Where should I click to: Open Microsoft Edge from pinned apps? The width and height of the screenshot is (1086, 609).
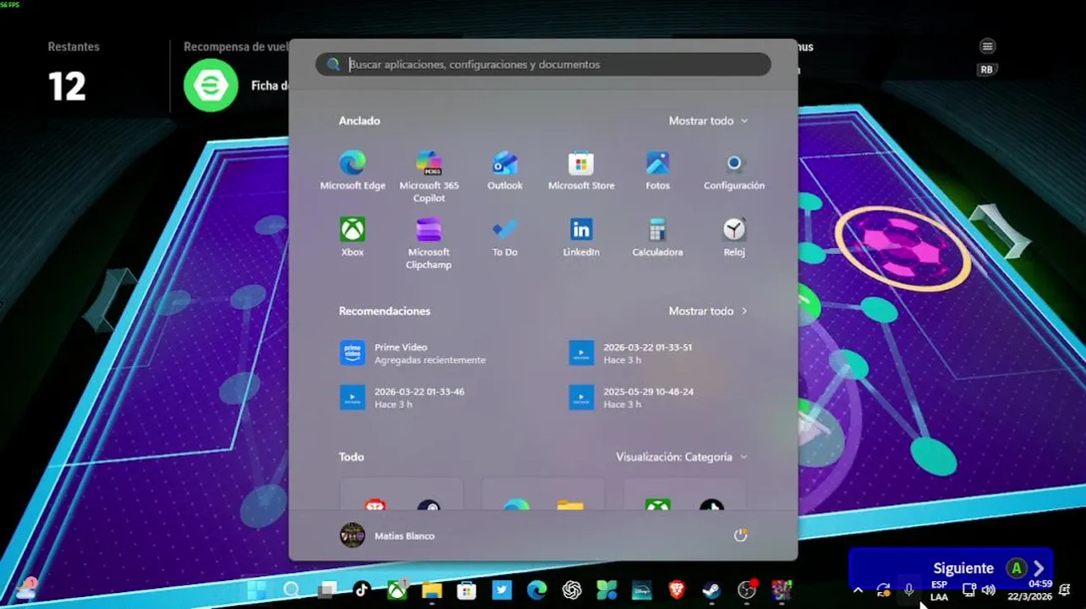click(353, 171)
